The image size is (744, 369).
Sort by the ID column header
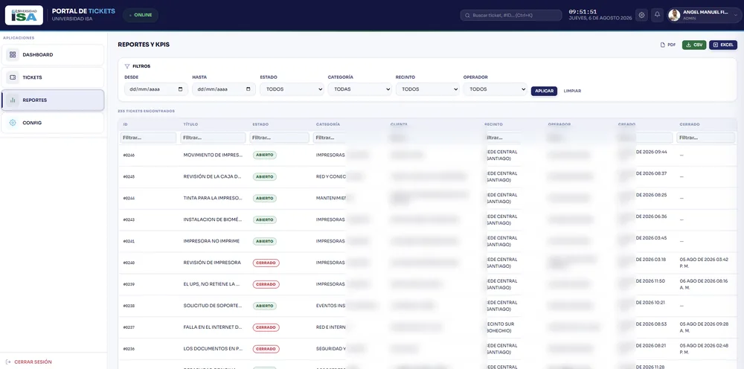click(125, 124)
